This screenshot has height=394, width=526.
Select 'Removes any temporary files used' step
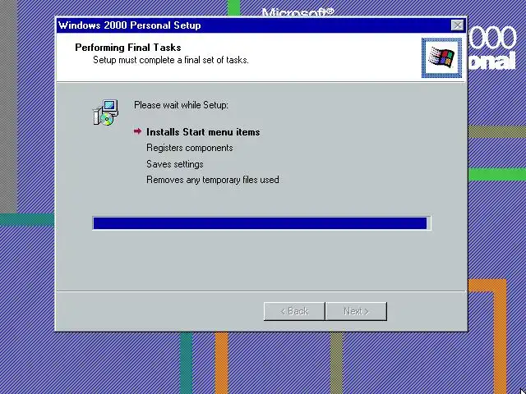tap(213, 180)
